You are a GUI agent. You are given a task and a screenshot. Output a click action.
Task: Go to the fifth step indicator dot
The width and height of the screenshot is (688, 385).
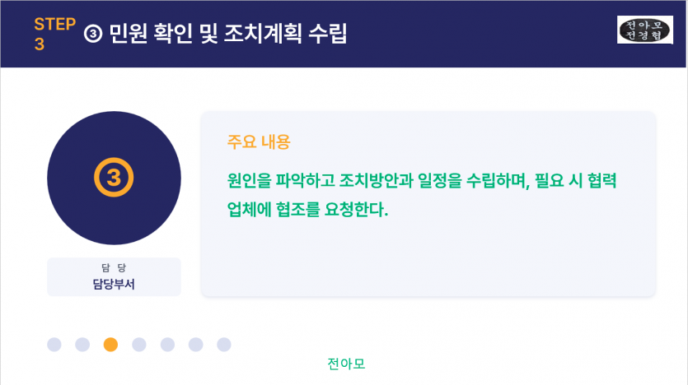click(167, 345)
